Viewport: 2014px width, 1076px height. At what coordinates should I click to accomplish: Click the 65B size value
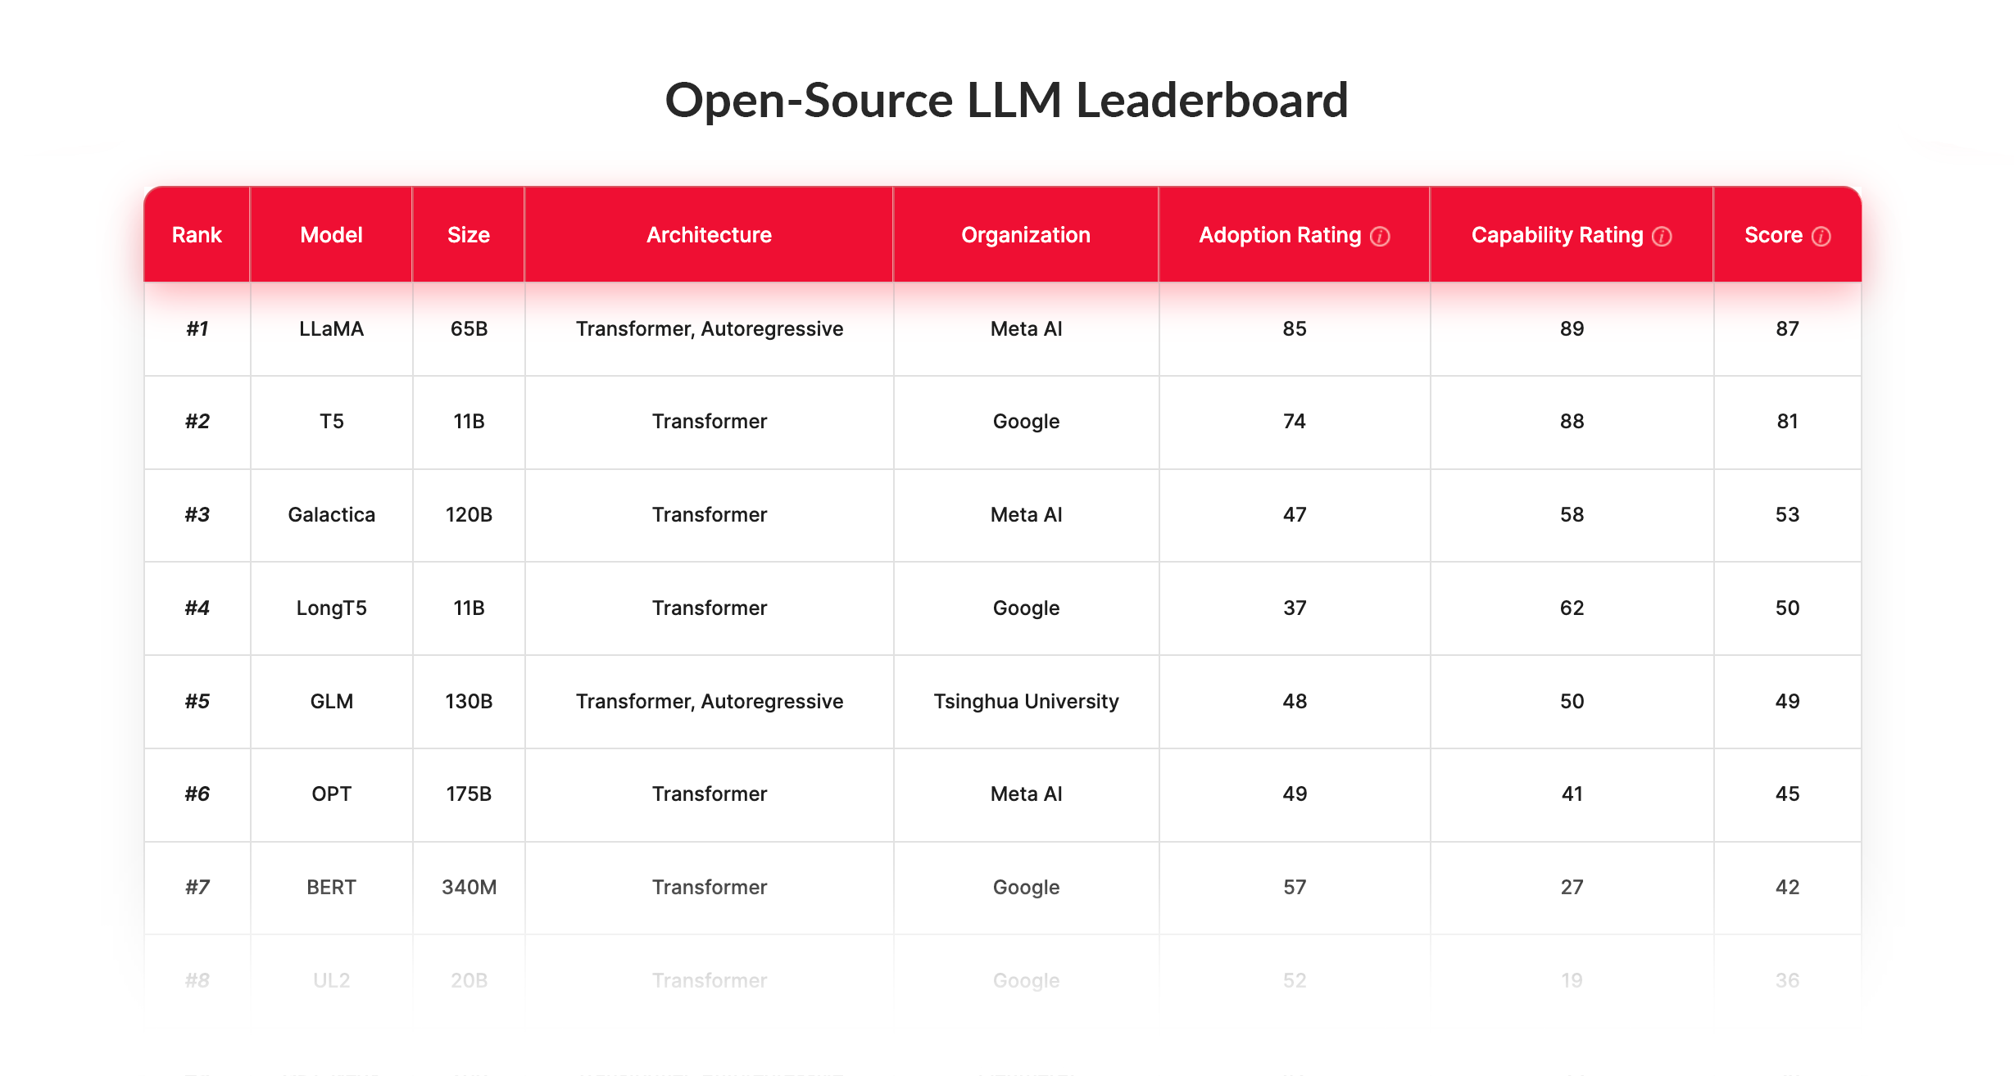[x=469, y=328]
